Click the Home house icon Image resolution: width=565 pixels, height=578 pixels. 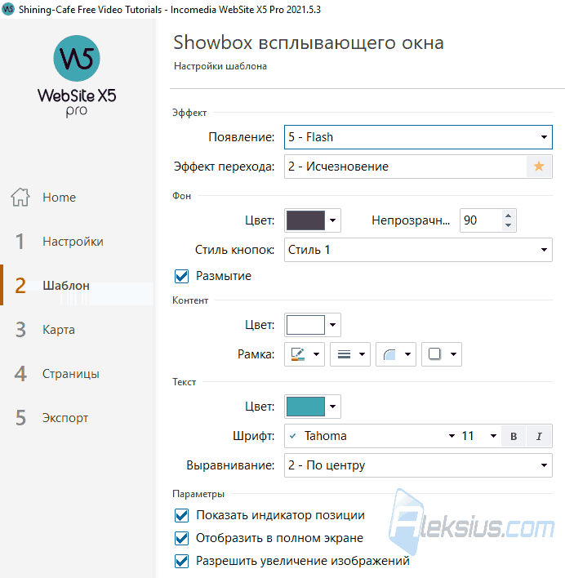20,197
